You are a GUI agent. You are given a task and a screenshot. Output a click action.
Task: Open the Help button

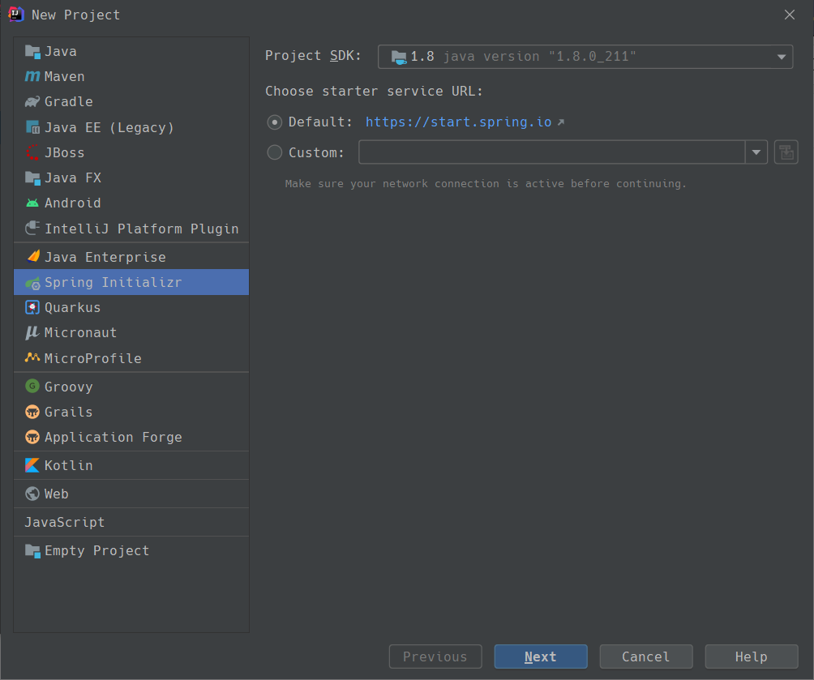pos(752,656)
